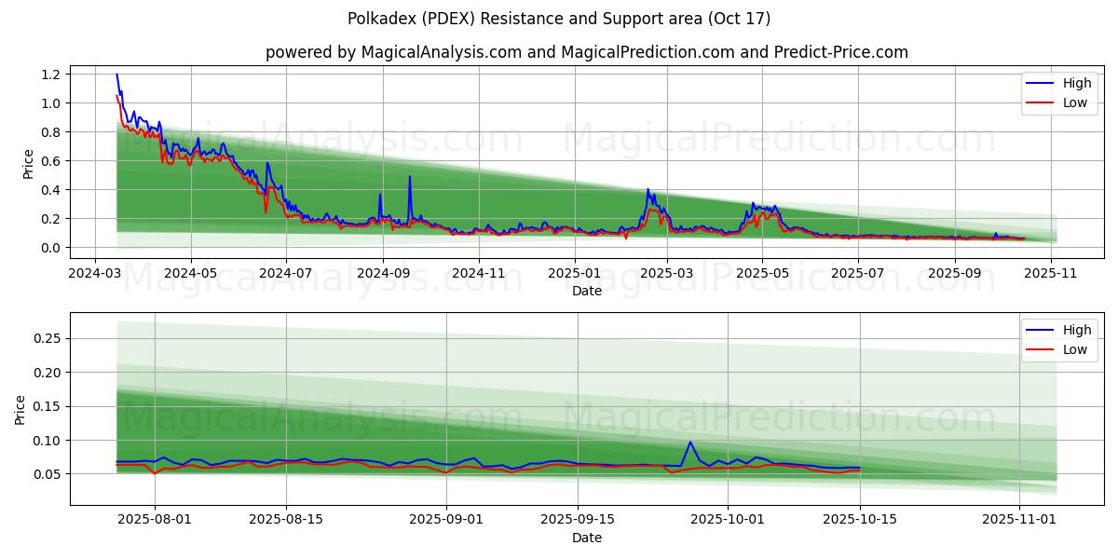
Task: Click the 2025-11-01 tick on the bottom x-axis
Action: (x=1020, y=520)
